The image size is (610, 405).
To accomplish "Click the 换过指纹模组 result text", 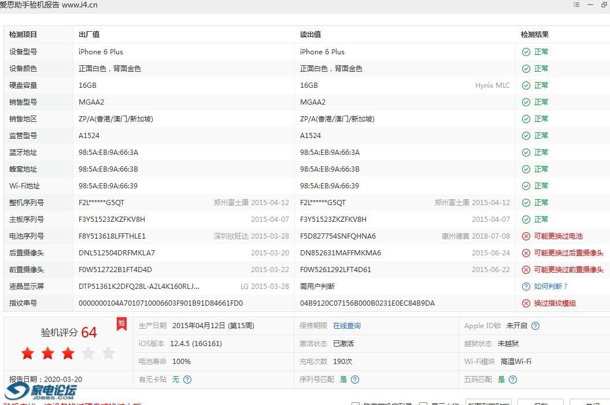I will [554, 303].
